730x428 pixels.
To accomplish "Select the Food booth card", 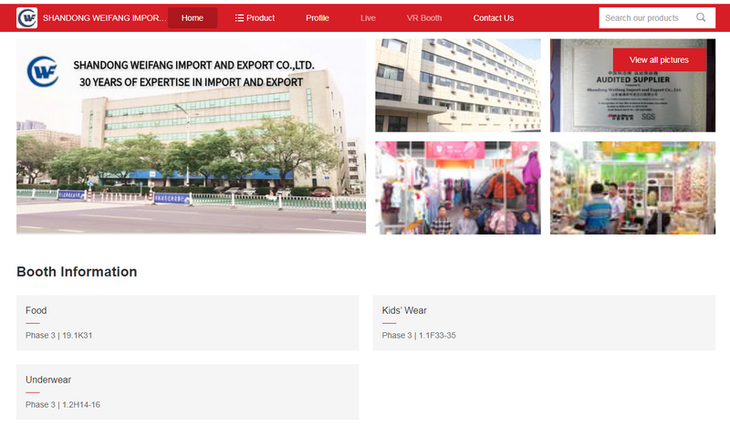I will pyautogui.click(x=188, y=322).
